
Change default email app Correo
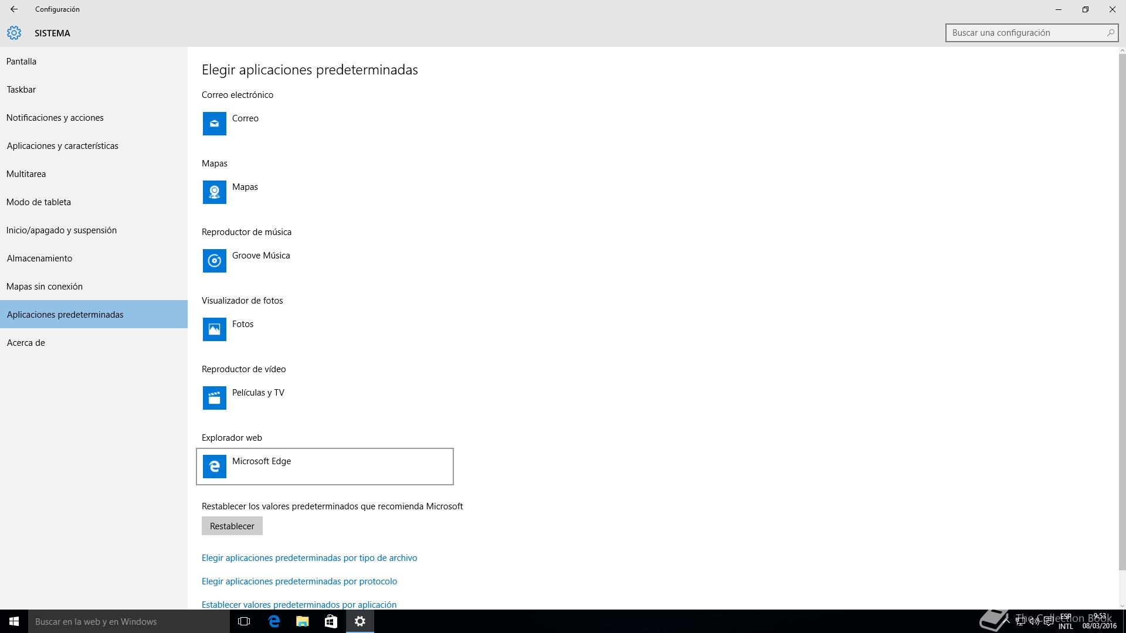click(325, 124)
